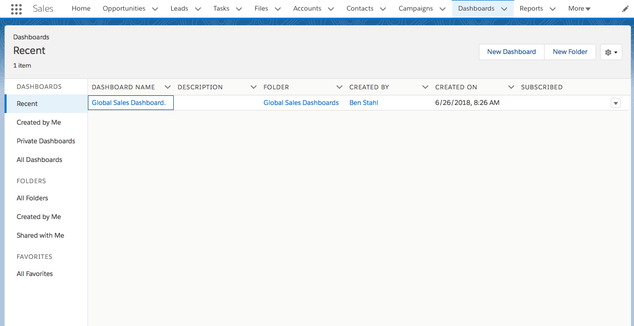Open the Global Sales Dashboard link
This screenshot has height=326, width=634.
coord(128,103)
